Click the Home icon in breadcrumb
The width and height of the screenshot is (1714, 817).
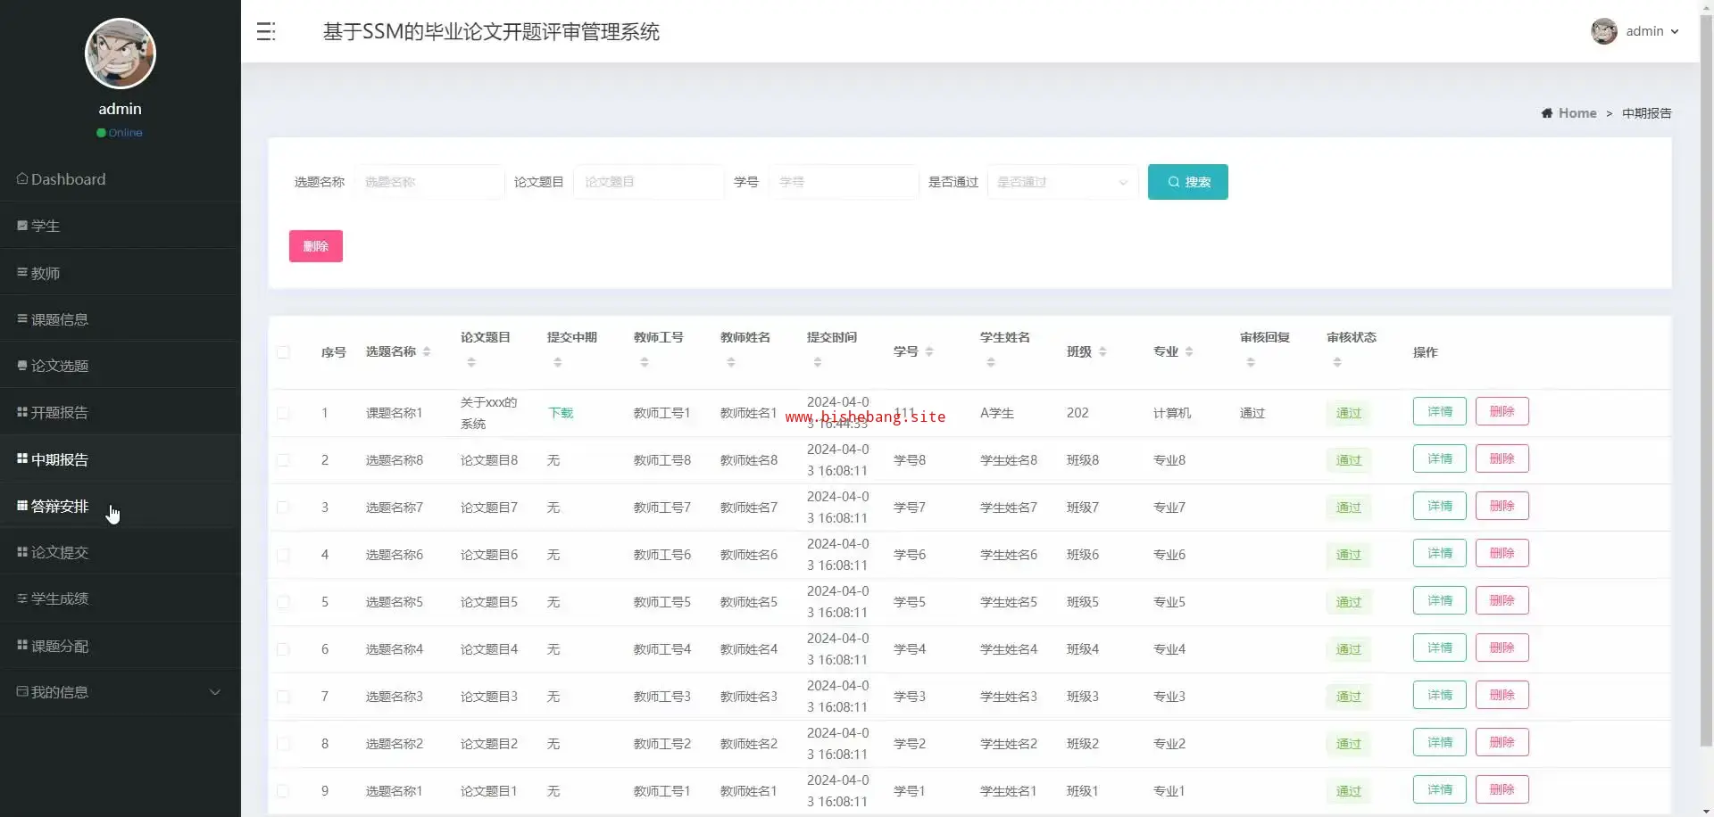(1546, 113)
